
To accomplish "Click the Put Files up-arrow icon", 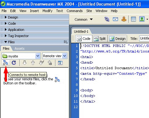I will point(33,63).
